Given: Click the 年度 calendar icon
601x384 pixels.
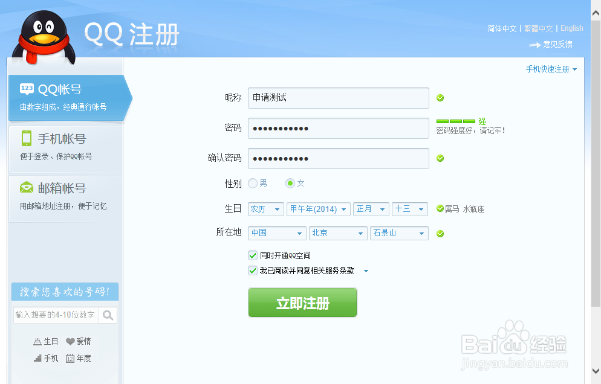Looking at the screenshot, I should (x=71, y=357).
